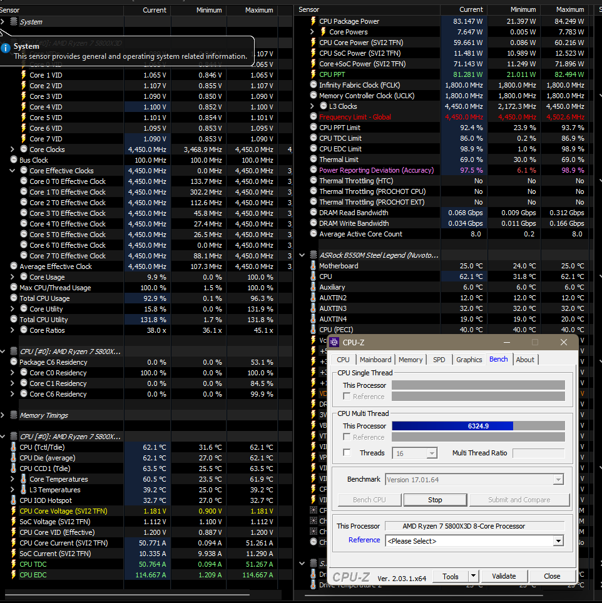Click the thermometer icon next to AUXTIN3
Screen dimensions: 602x603
(x=313, y=308)
